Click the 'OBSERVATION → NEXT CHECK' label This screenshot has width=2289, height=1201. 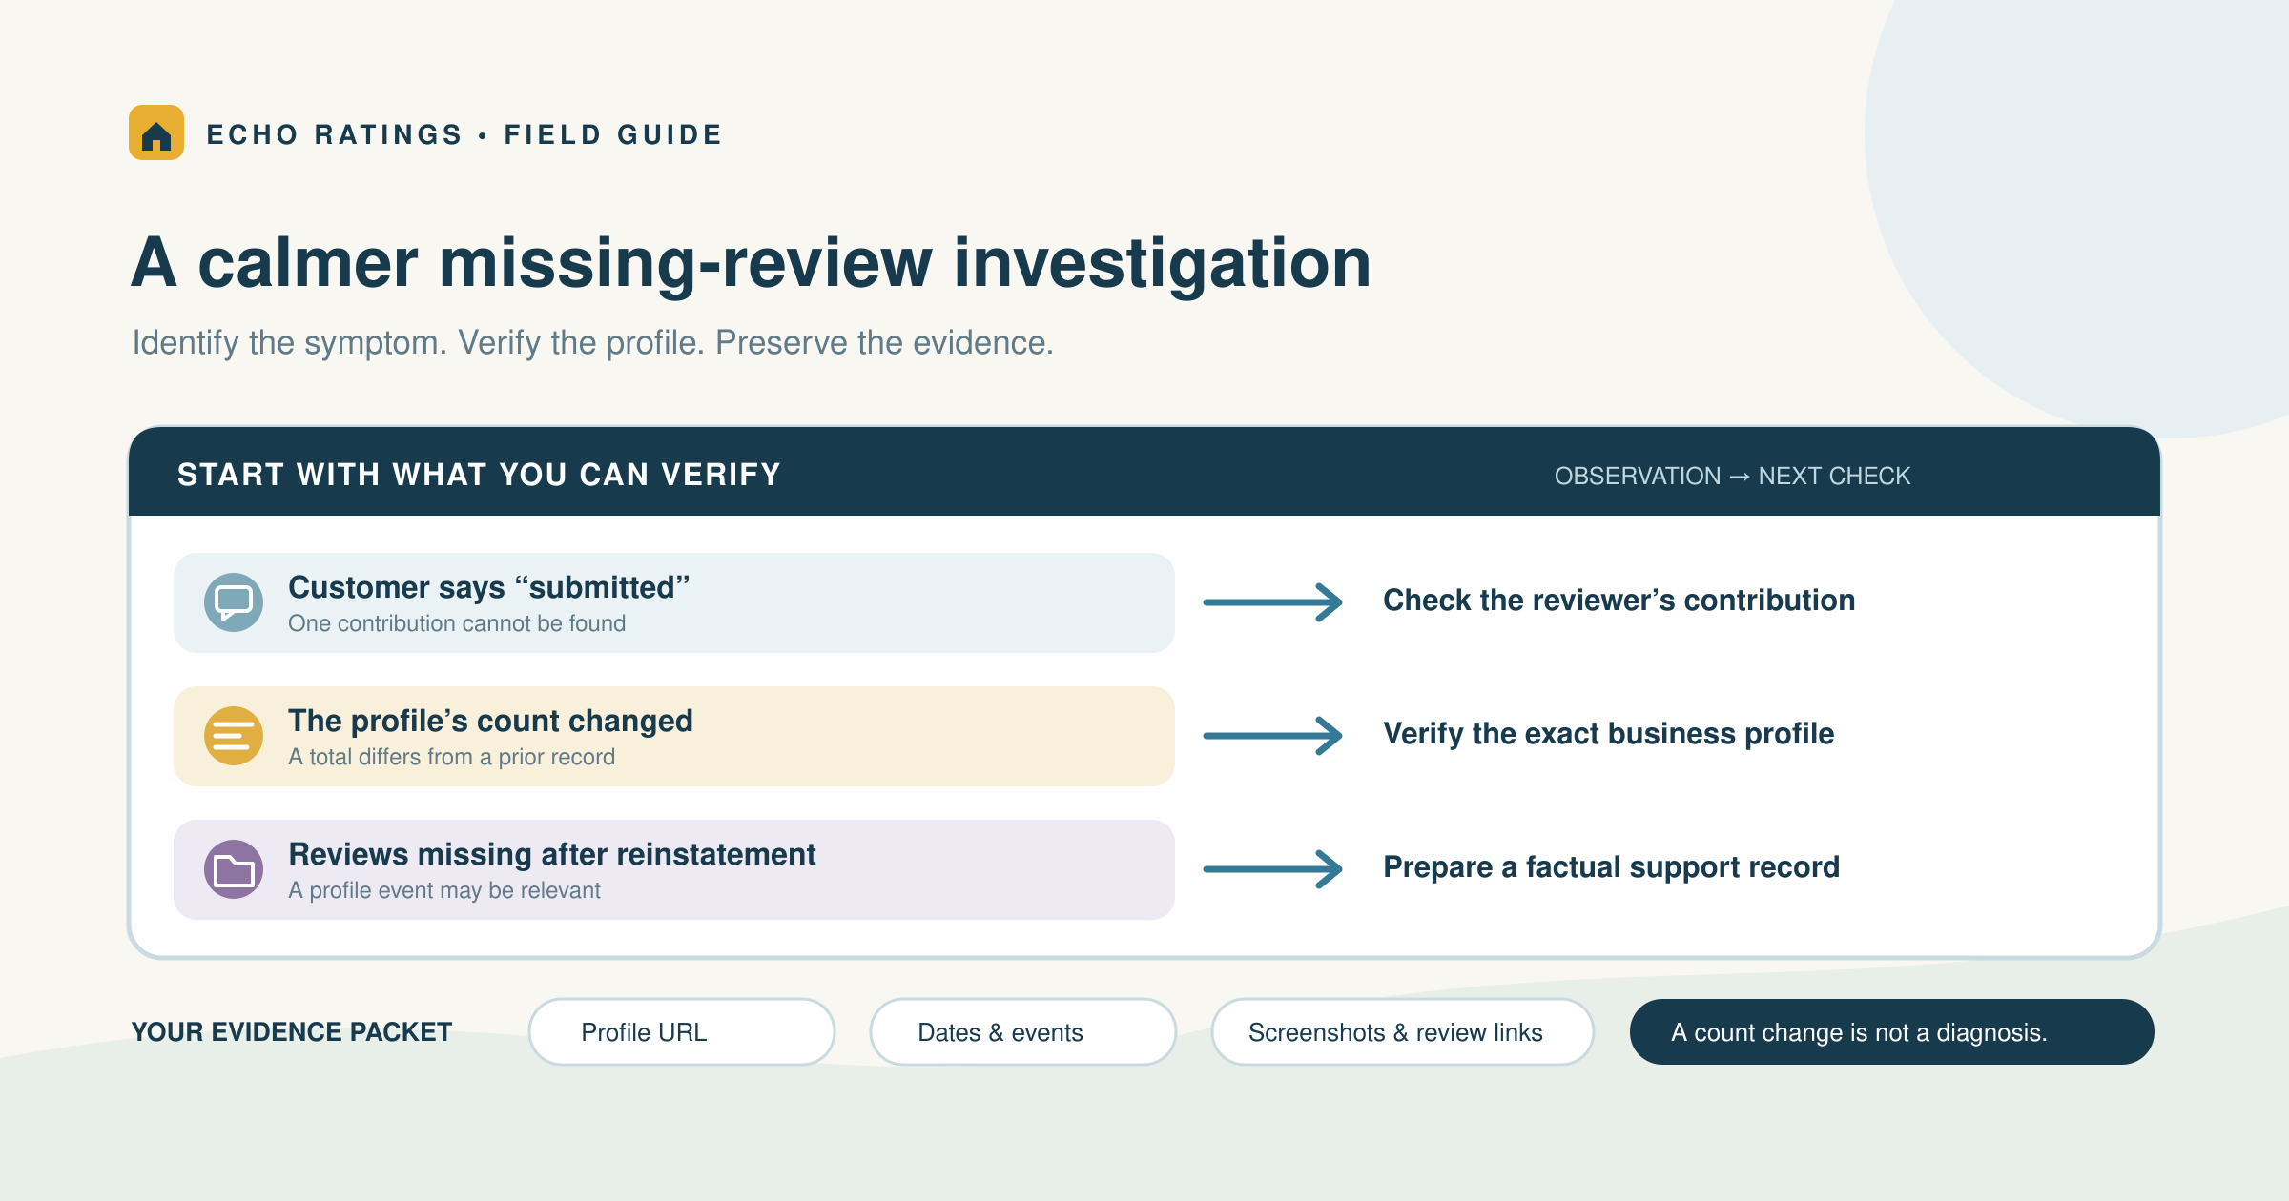[1732, 476]
